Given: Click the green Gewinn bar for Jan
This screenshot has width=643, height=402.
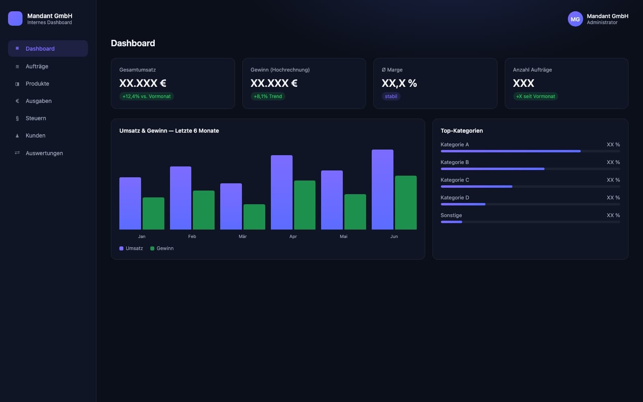Looking at the screenshot, I should click(x=154, y=213).
